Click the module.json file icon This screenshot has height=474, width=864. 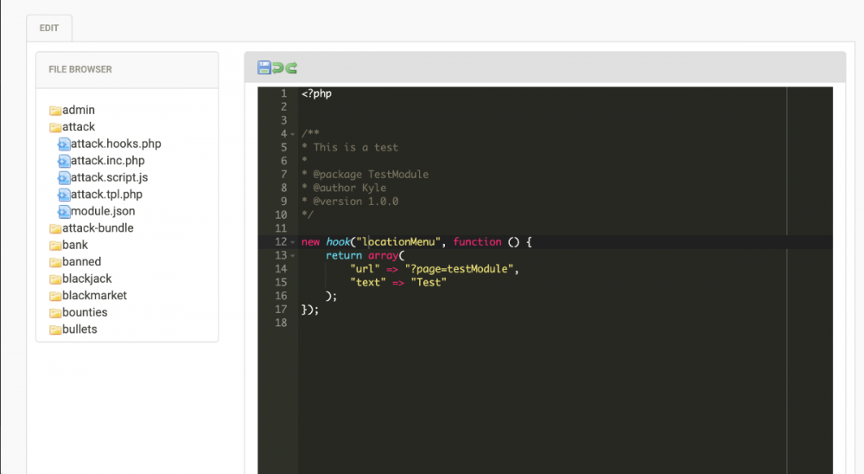pyautogui.click(x=64, y=211)
